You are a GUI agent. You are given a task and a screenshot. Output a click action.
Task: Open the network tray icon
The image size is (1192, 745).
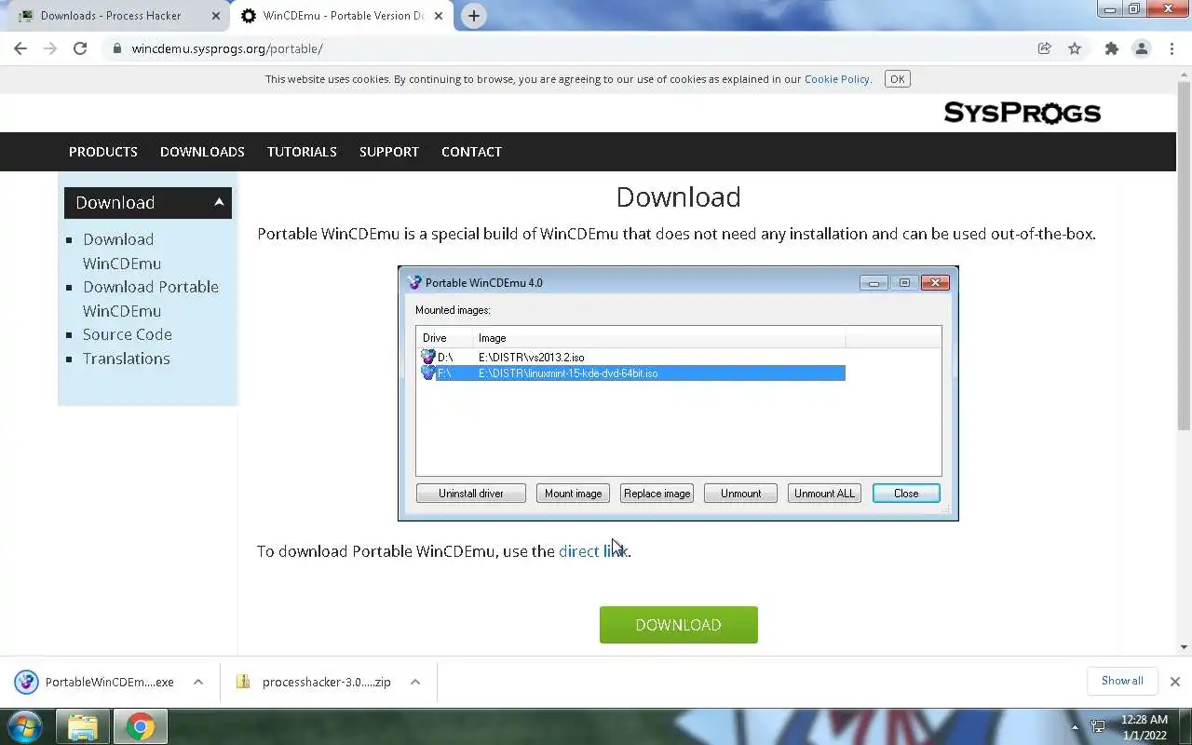point(1098,726)
